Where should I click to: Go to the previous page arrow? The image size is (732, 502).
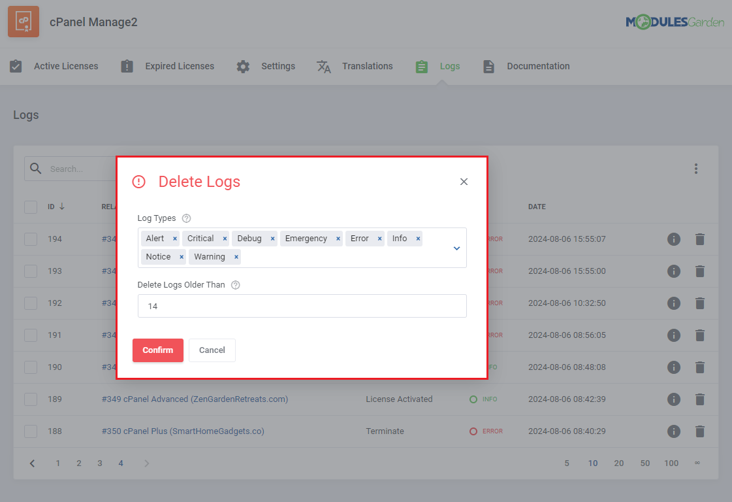point(32,463)
